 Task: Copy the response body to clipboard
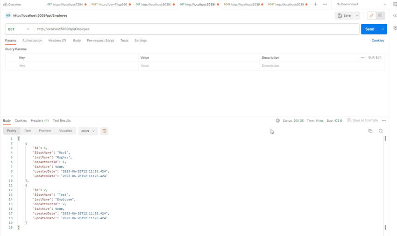[x=370, y=131]
